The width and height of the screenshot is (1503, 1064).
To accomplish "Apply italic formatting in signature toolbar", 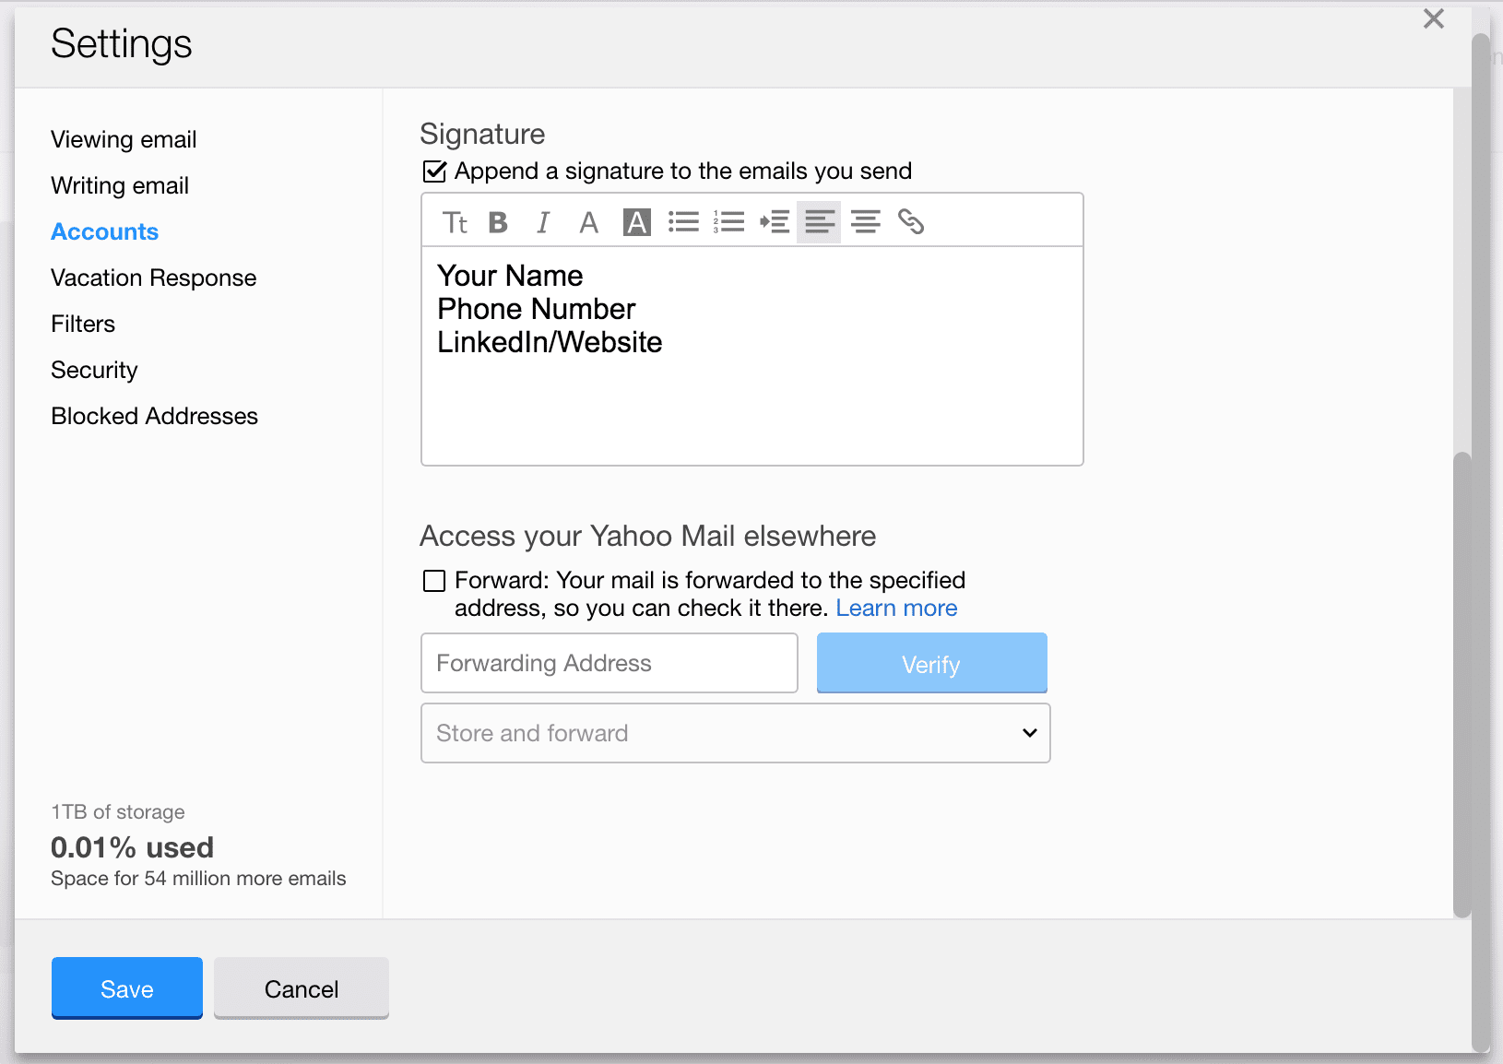I will coord(543,221).
